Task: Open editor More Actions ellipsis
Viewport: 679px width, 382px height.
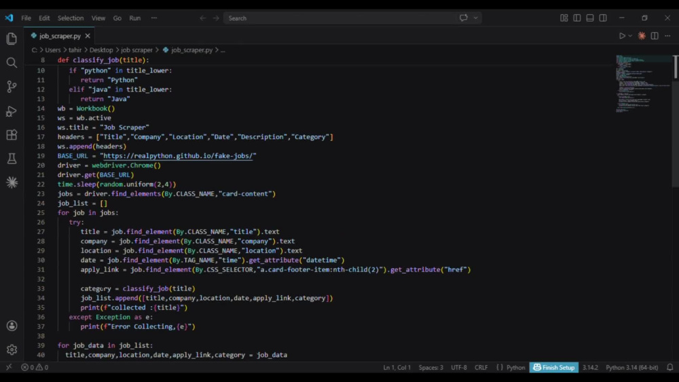Action: pyautogui.click(x=667, y=36)
